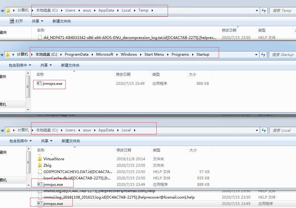
Task: Click the refresh icon beside the Temp address bar
Action: 264,10
